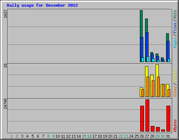Click the yellow Visits bar for day 26
Viewport: 179px width, 140px height.
[141, 92]
